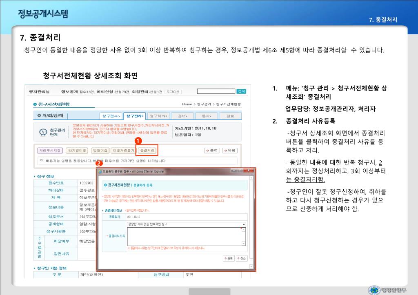Click the 등록 register button in popup

tap(229, 258)
